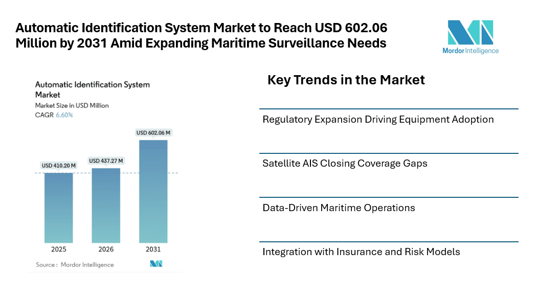
Task: Open the Regulatory Expansion Driving Equipment Adoption trend
Action: 378,120
